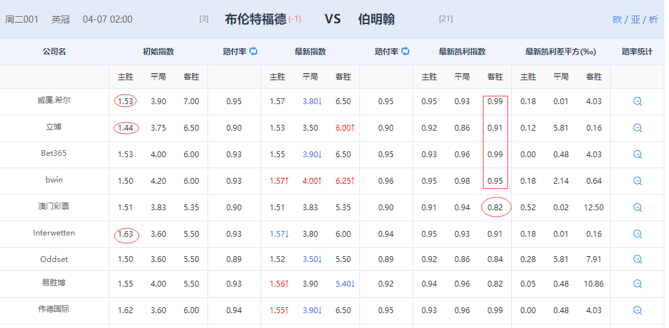Open odds statistics magnifier for bwin
669x328 pixels.
[x=637, y=181]
